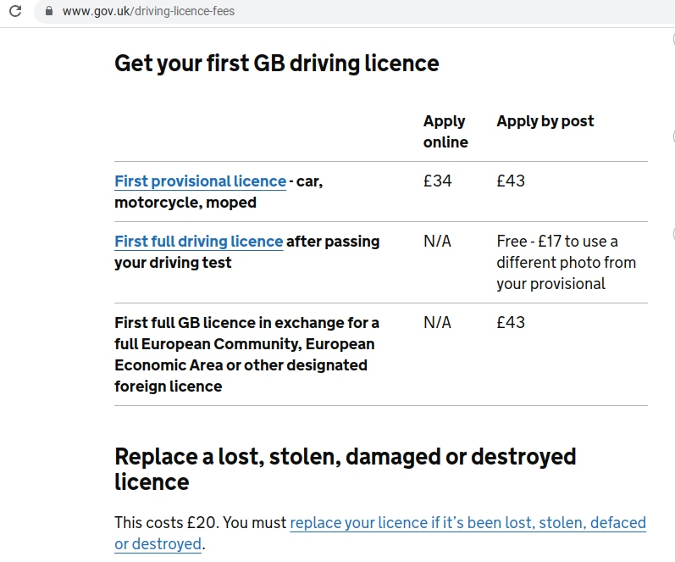Click the £34 online provisional licence fee
675x562 pixels.
(x=437, y=181)
